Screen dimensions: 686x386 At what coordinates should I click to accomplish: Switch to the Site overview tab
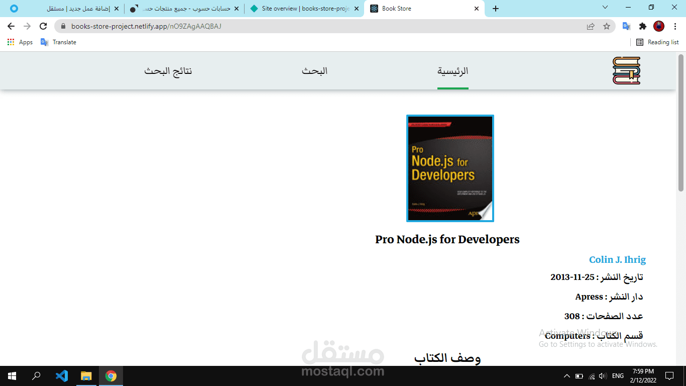304,9
